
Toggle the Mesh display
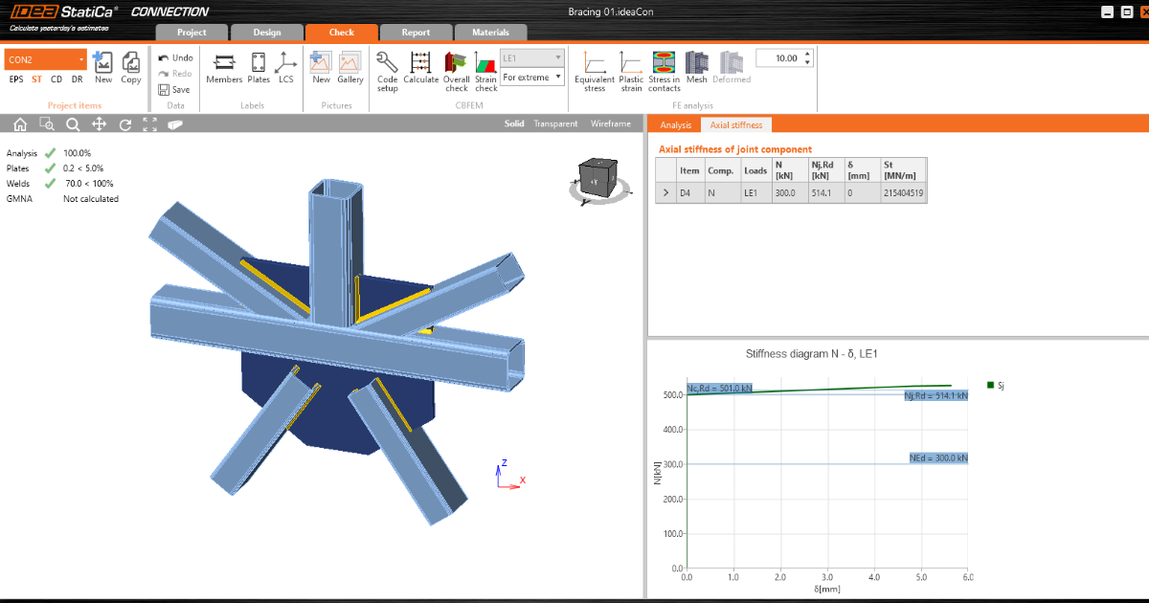(x=696, y=70)
